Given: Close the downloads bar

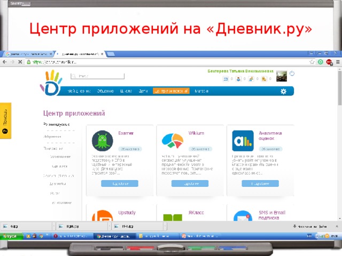Looking at the screenshot, I should pyautogui.click(x=337, y=227).
